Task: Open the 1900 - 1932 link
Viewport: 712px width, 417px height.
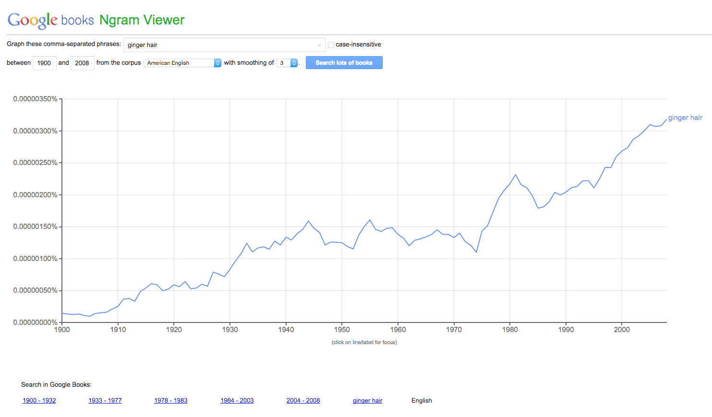Action: click(39, 400)
